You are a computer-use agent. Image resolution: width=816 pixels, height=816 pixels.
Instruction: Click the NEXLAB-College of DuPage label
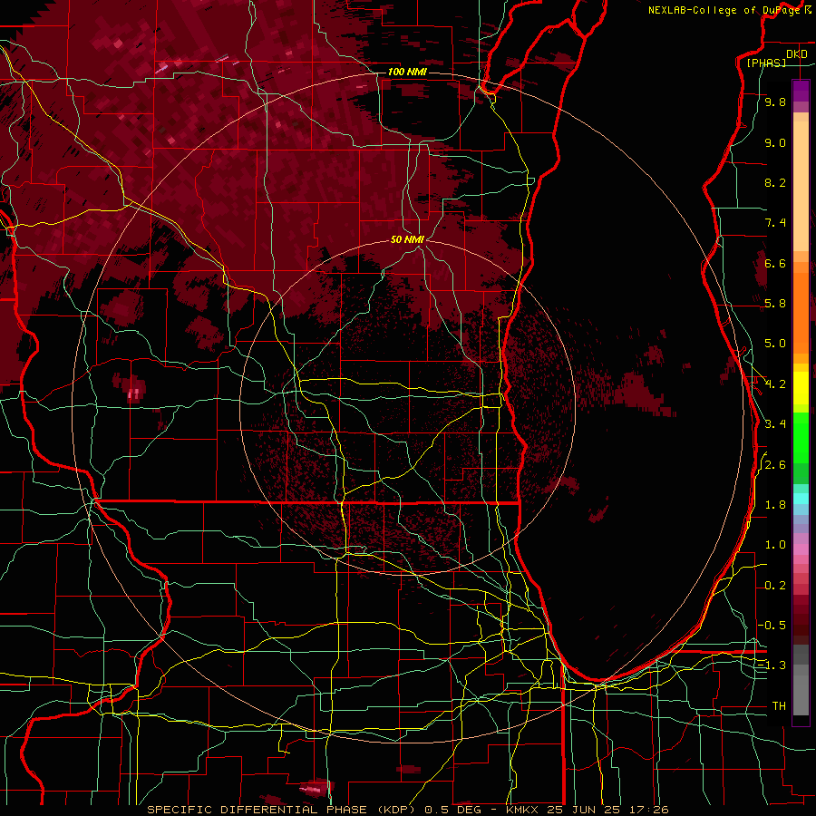[725, 10]
